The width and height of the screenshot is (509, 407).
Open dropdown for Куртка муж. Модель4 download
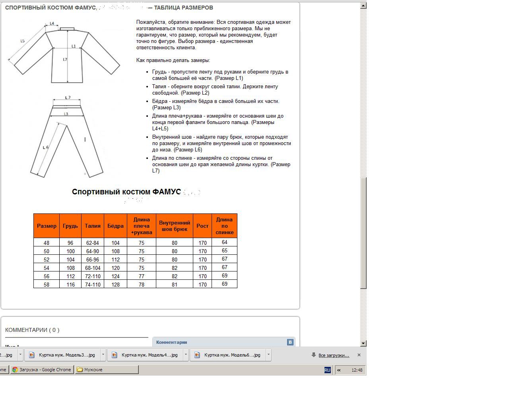coord(186,355)
